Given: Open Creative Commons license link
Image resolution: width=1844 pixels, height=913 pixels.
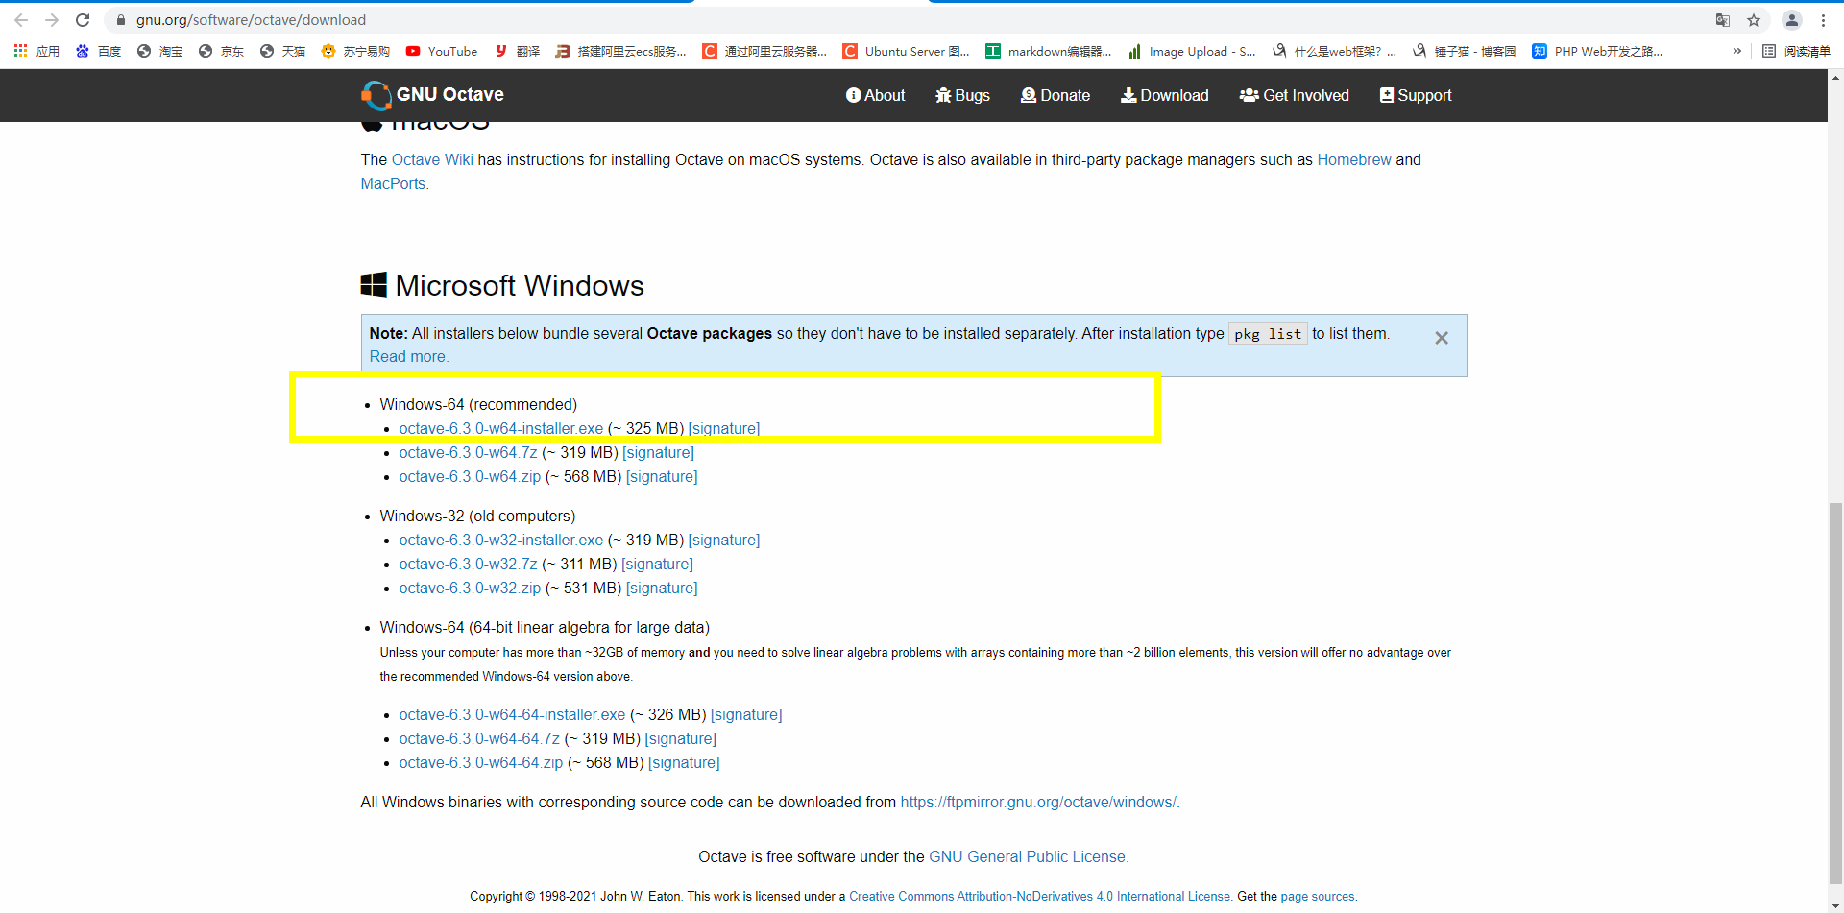Looking at the screenshot, I should point(1040,896).
